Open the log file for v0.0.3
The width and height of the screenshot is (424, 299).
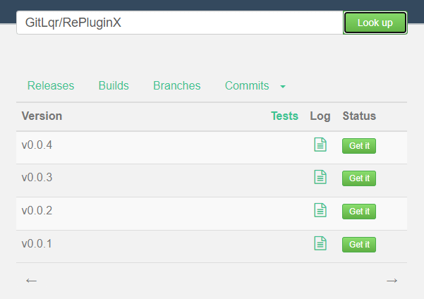(x=320, y=177)
